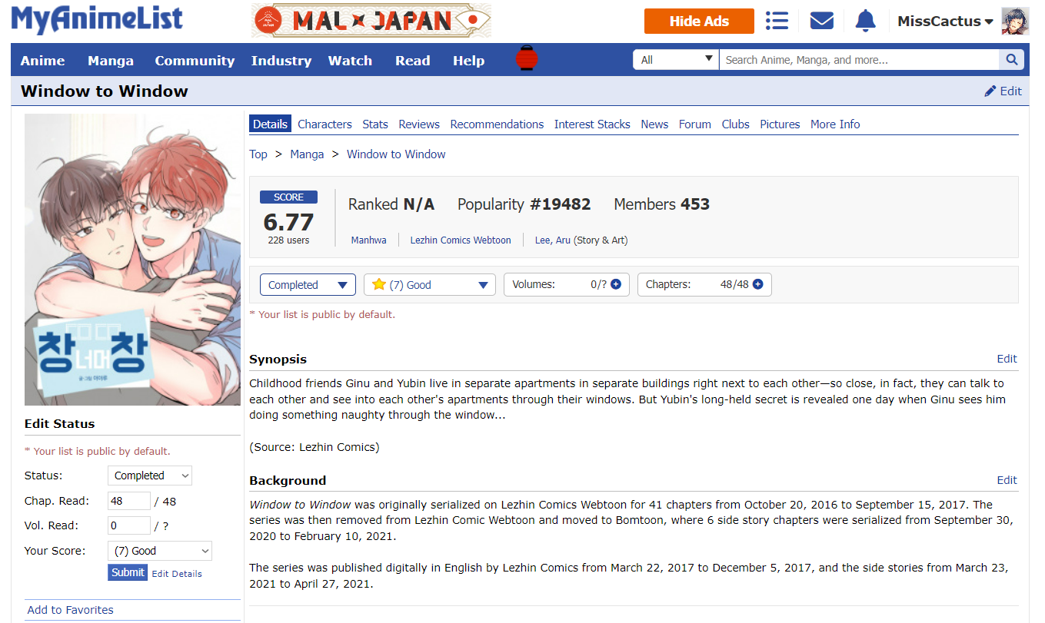Screen dimensions: 1045x623
Task: Click the red lantern icon in navbar
Action: pyautogui.click(x=527, y=59)
